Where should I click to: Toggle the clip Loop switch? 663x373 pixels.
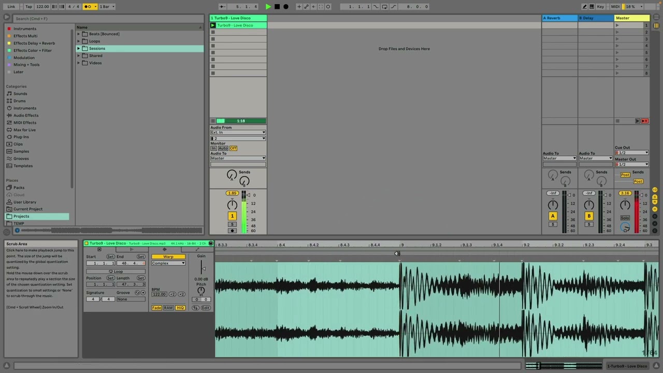116,271
